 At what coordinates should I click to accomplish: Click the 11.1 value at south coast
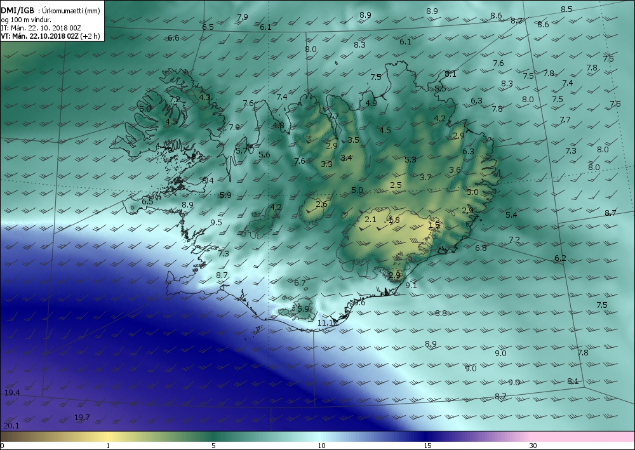[326, 323]
